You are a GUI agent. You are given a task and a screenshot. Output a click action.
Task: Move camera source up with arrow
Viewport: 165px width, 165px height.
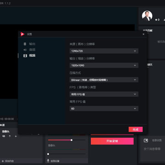coord(10,136)
